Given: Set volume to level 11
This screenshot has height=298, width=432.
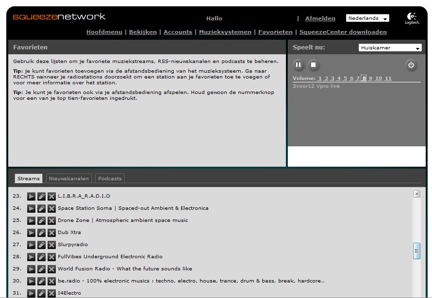Looking at the screenshot, I should click(x=388, y=78).
